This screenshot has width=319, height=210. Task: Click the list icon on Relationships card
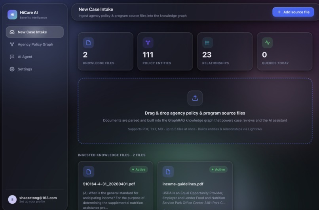[x=207, y=43]
